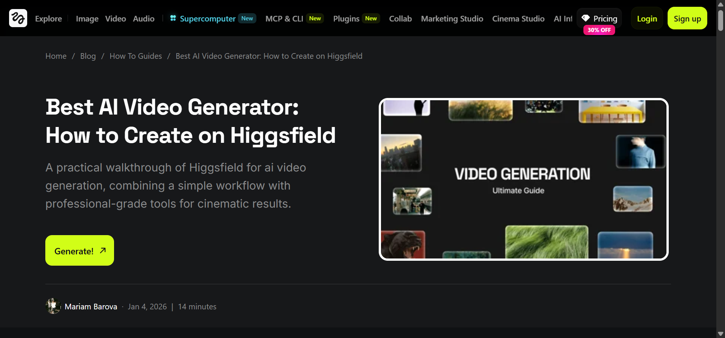
Task: Open the Audio menu item
Action: 143,18
